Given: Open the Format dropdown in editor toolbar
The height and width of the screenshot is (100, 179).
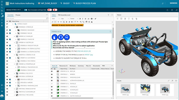Looking at the screenshot, I should [74, 19].
